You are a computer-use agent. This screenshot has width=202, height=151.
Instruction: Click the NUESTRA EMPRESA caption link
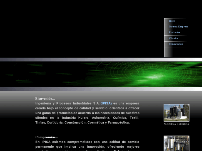tap(176, 124)
